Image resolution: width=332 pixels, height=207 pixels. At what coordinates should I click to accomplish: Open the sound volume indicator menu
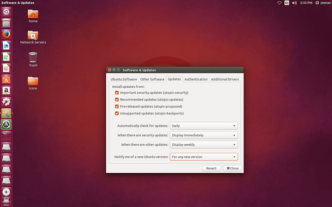pyautogui.click(x=294, y=3)
